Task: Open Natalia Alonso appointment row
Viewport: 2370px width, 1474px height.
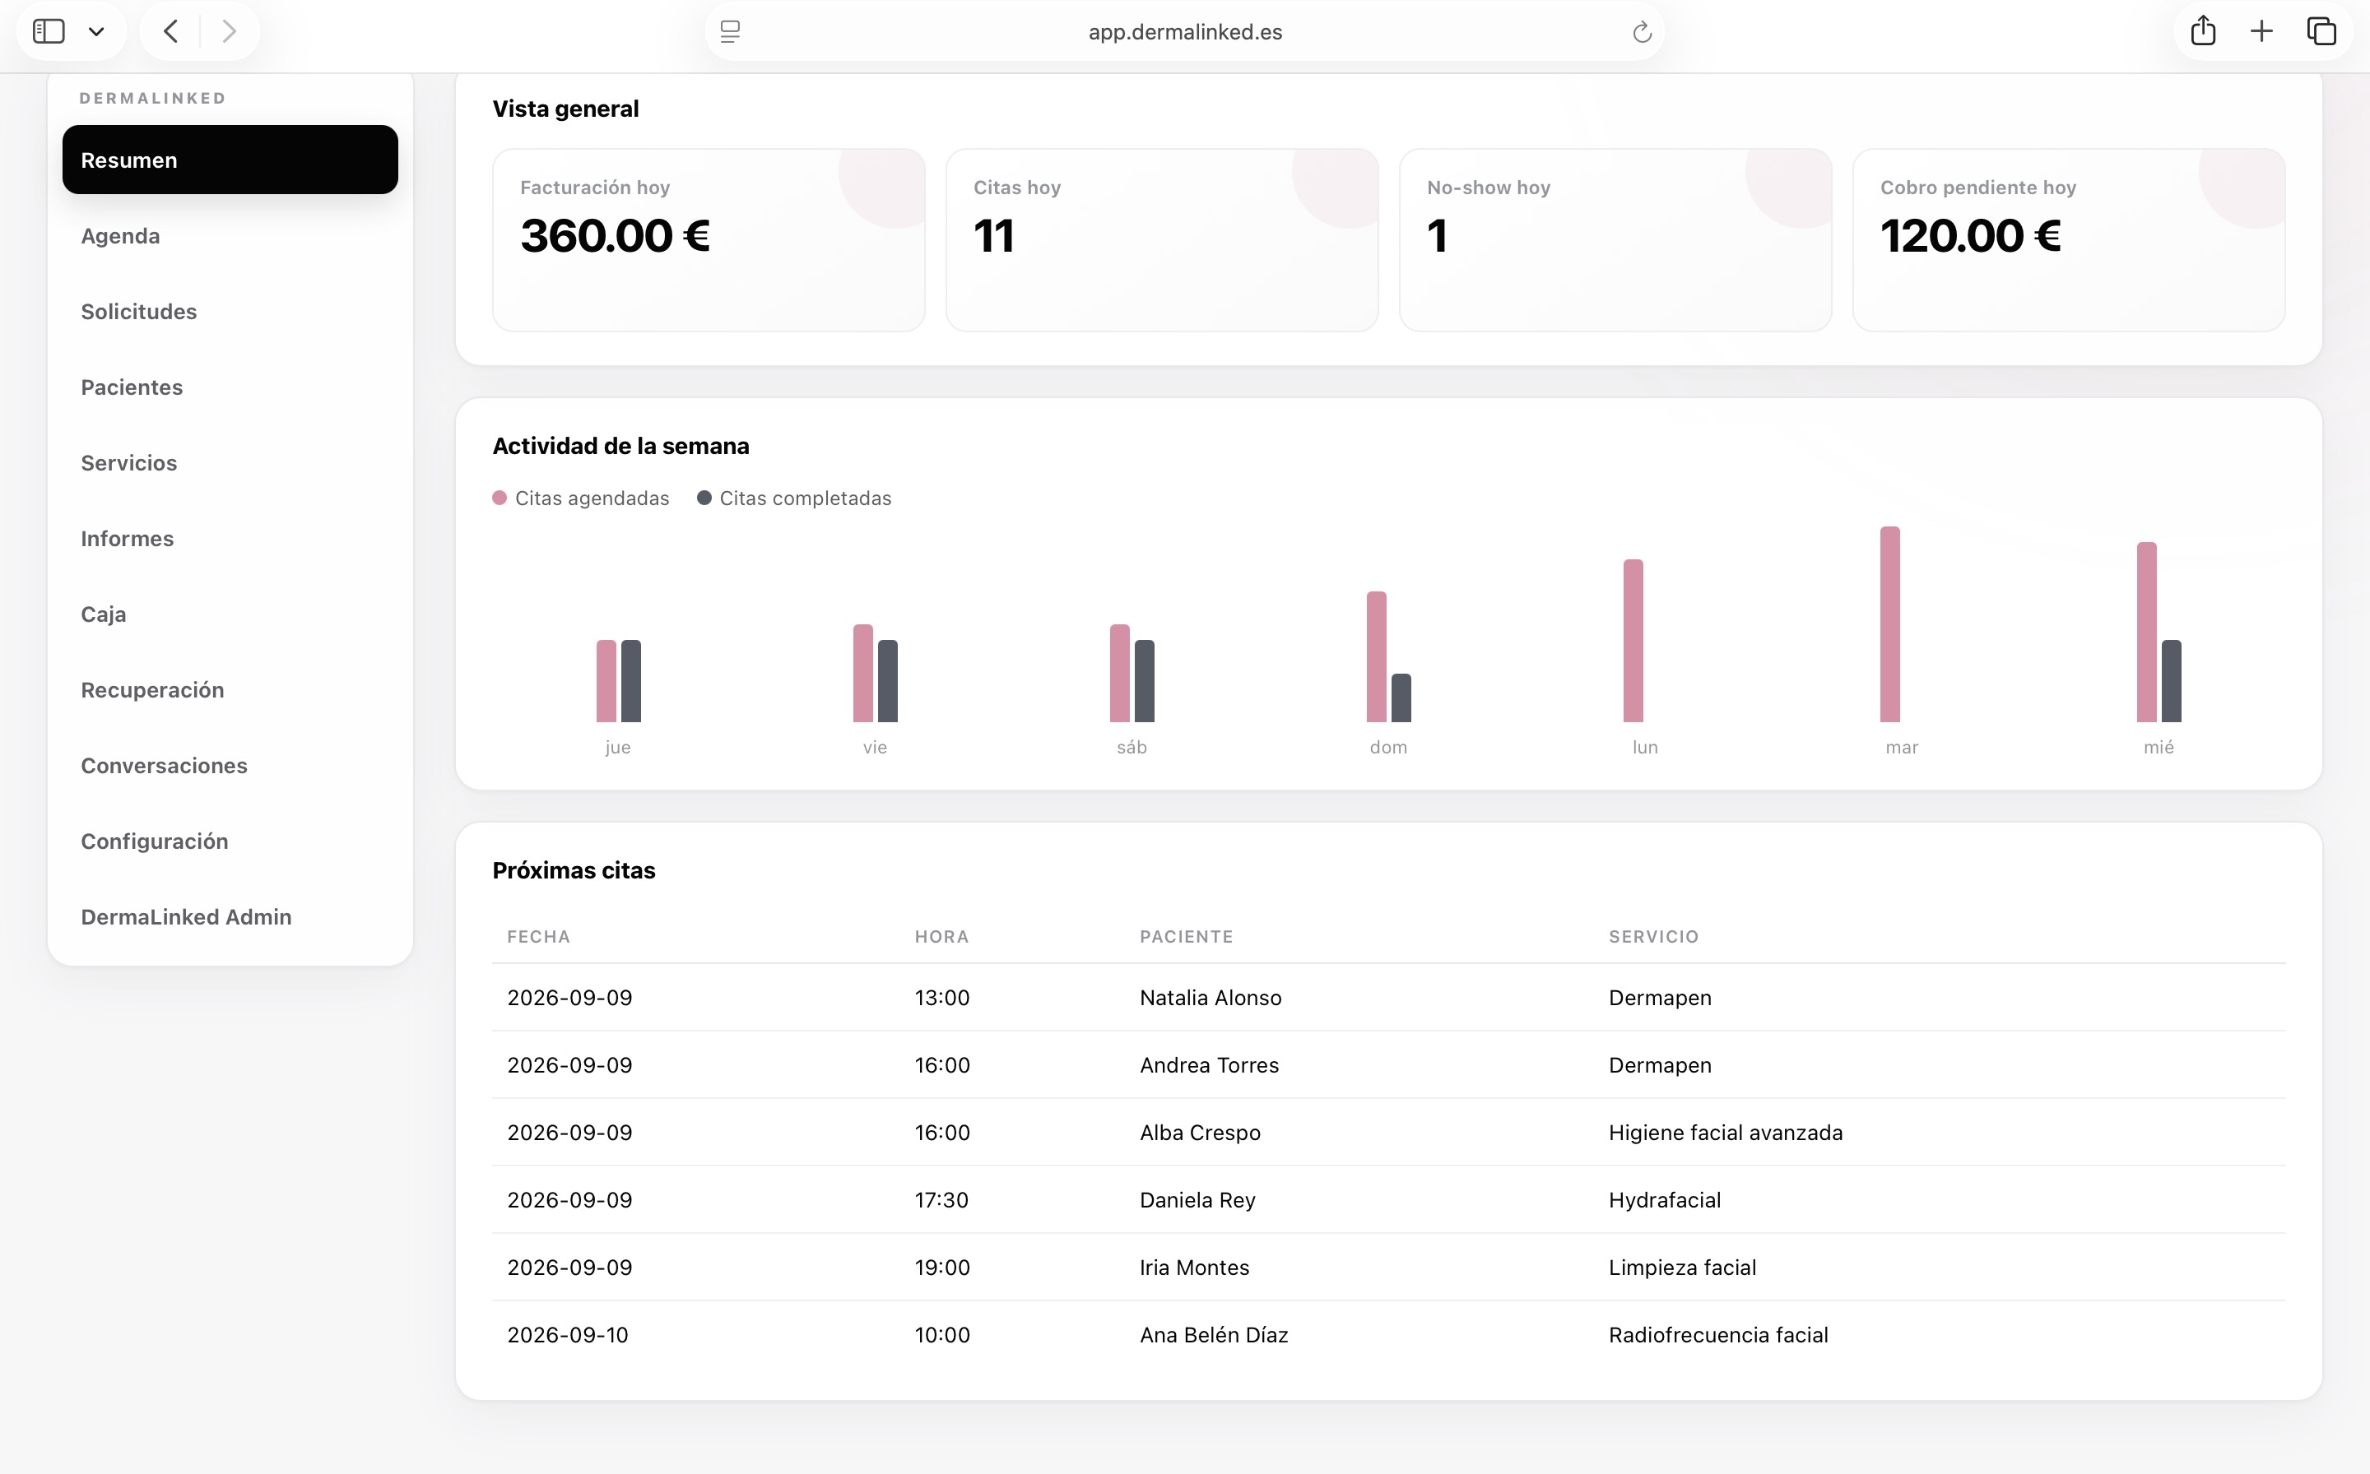Action: [1389, 997]
